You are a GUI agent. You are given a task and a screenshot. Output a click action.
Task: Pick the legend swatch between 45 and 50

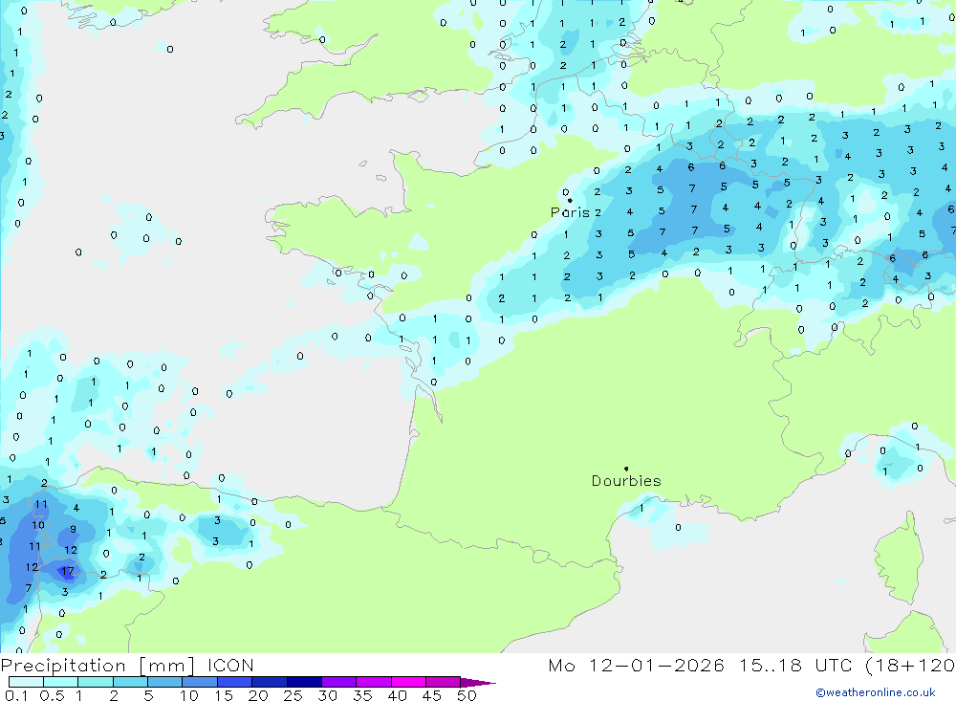(443, 682)
